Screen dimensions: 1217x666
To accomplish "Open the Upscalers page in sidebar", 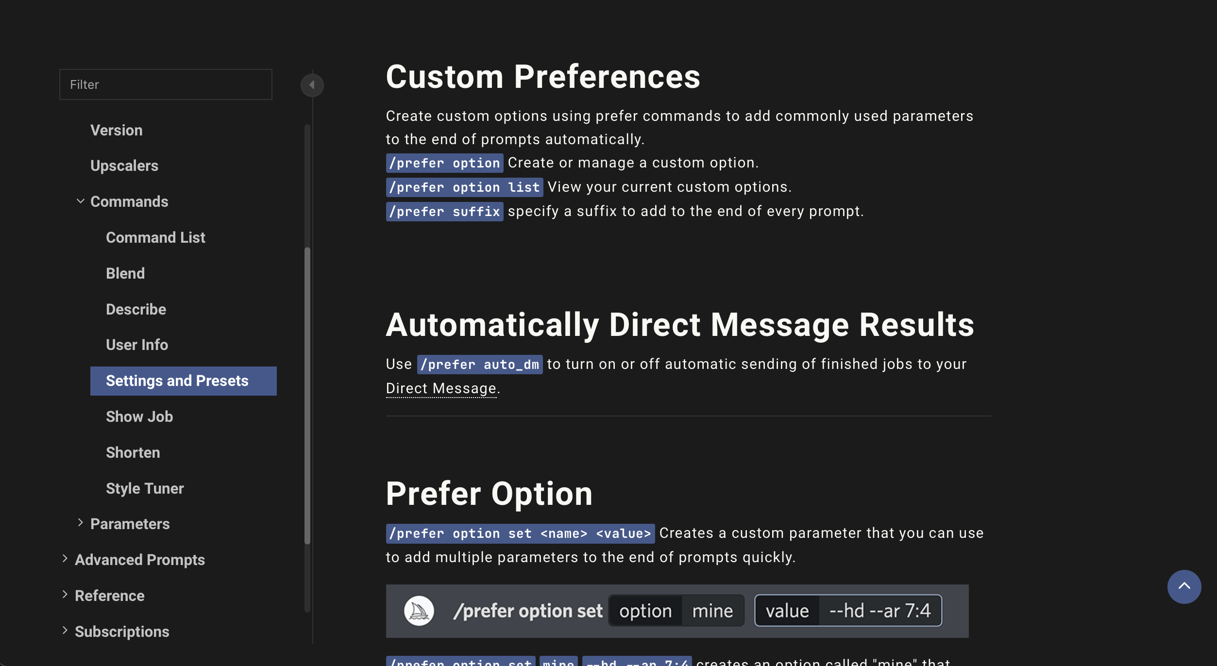I will (x=124, y=166).
